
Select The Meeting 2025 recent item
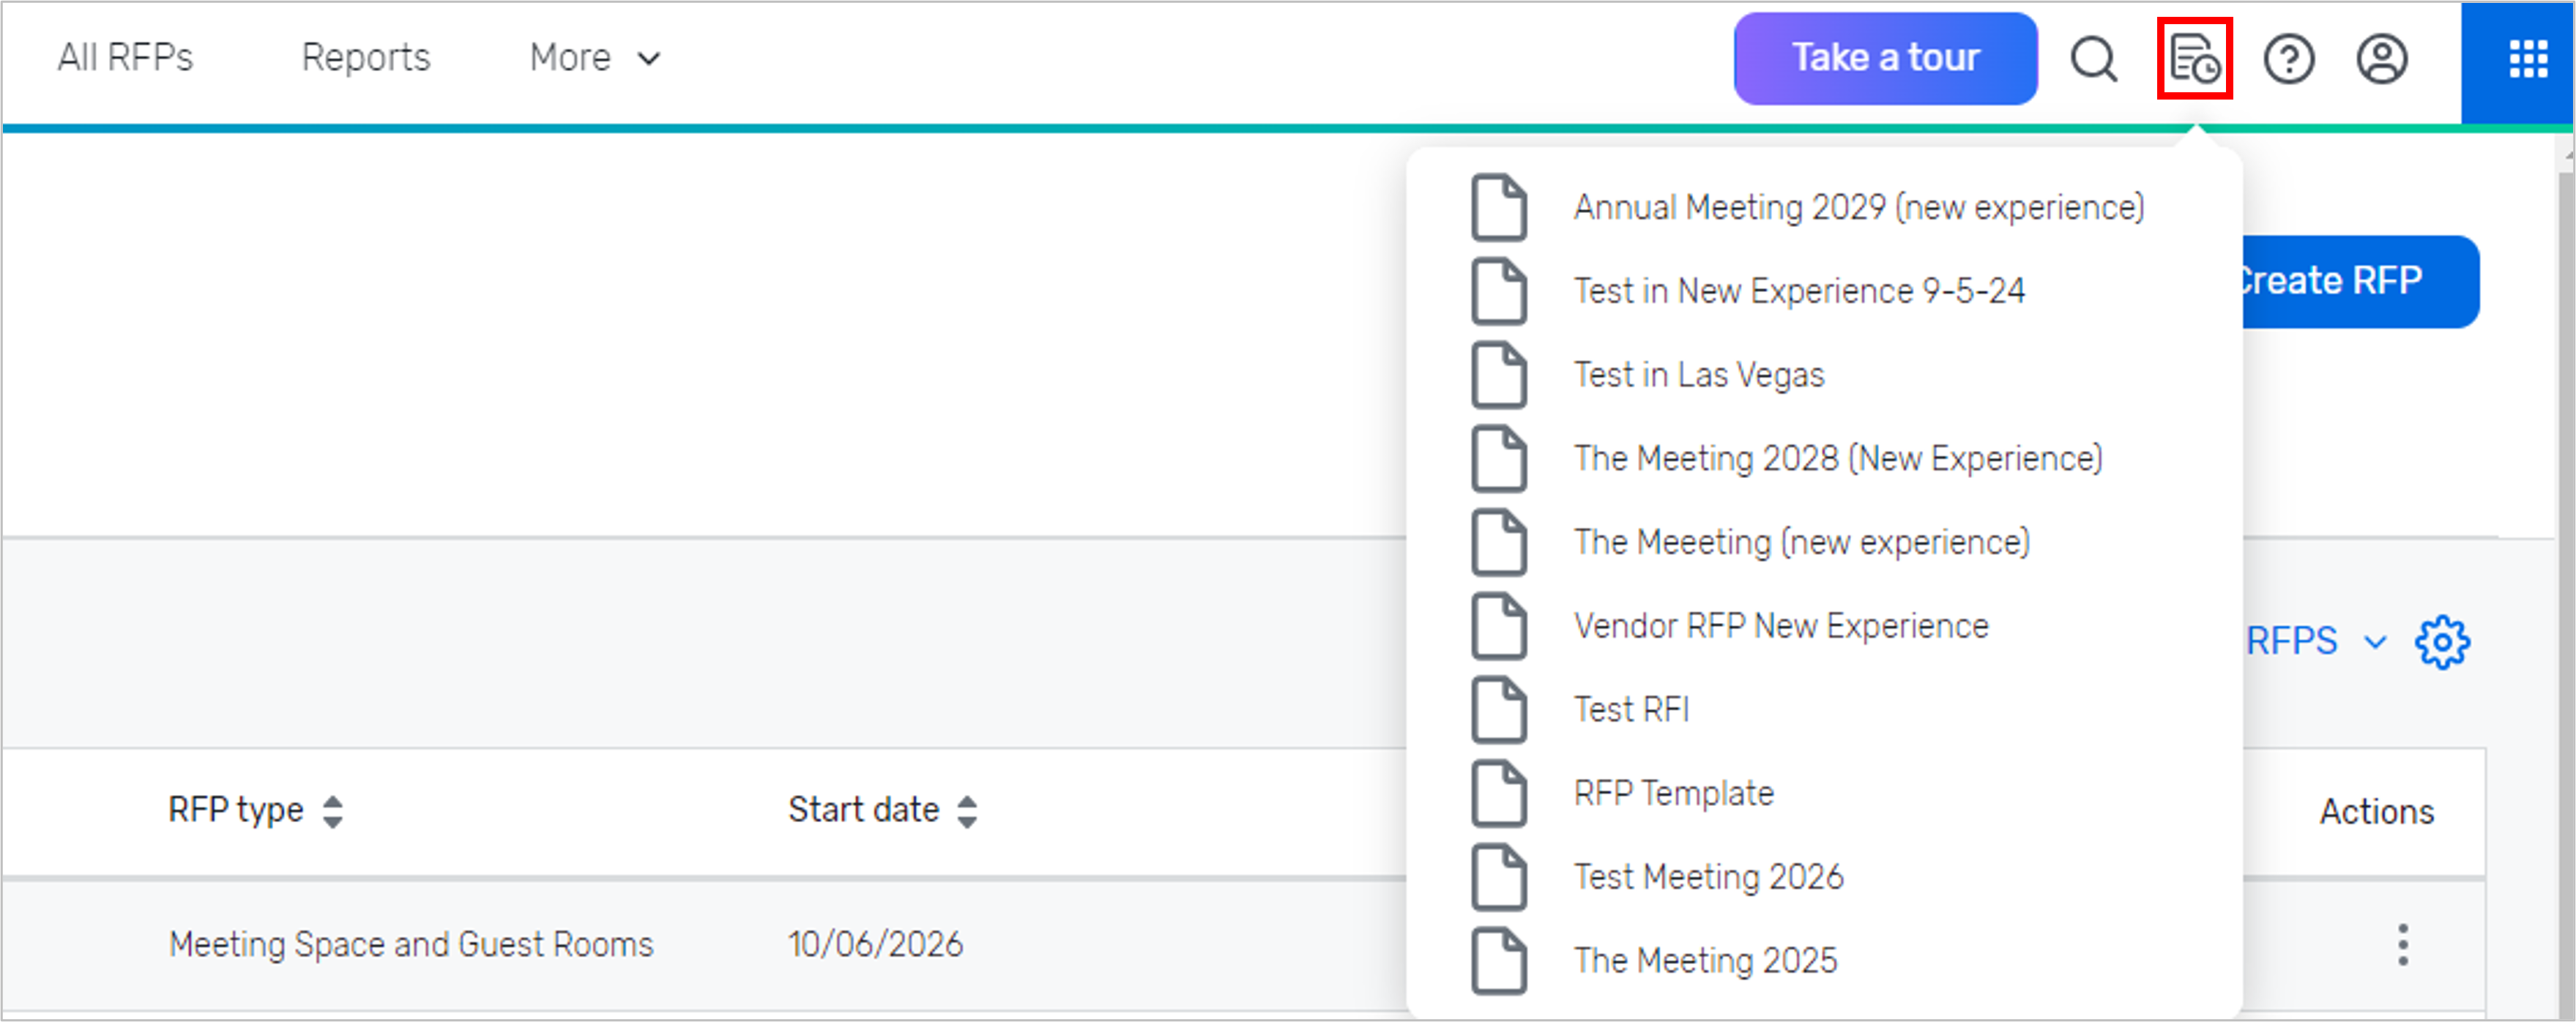pos(1705,959)
